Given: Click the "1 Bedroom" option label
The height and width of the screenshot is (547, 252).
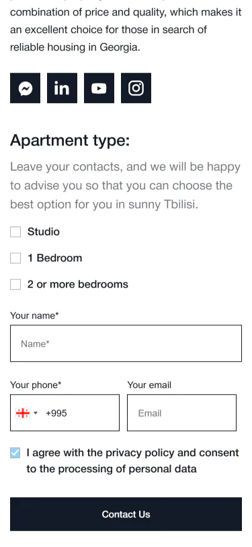Looking at the screenshot, I should point(55,258).
